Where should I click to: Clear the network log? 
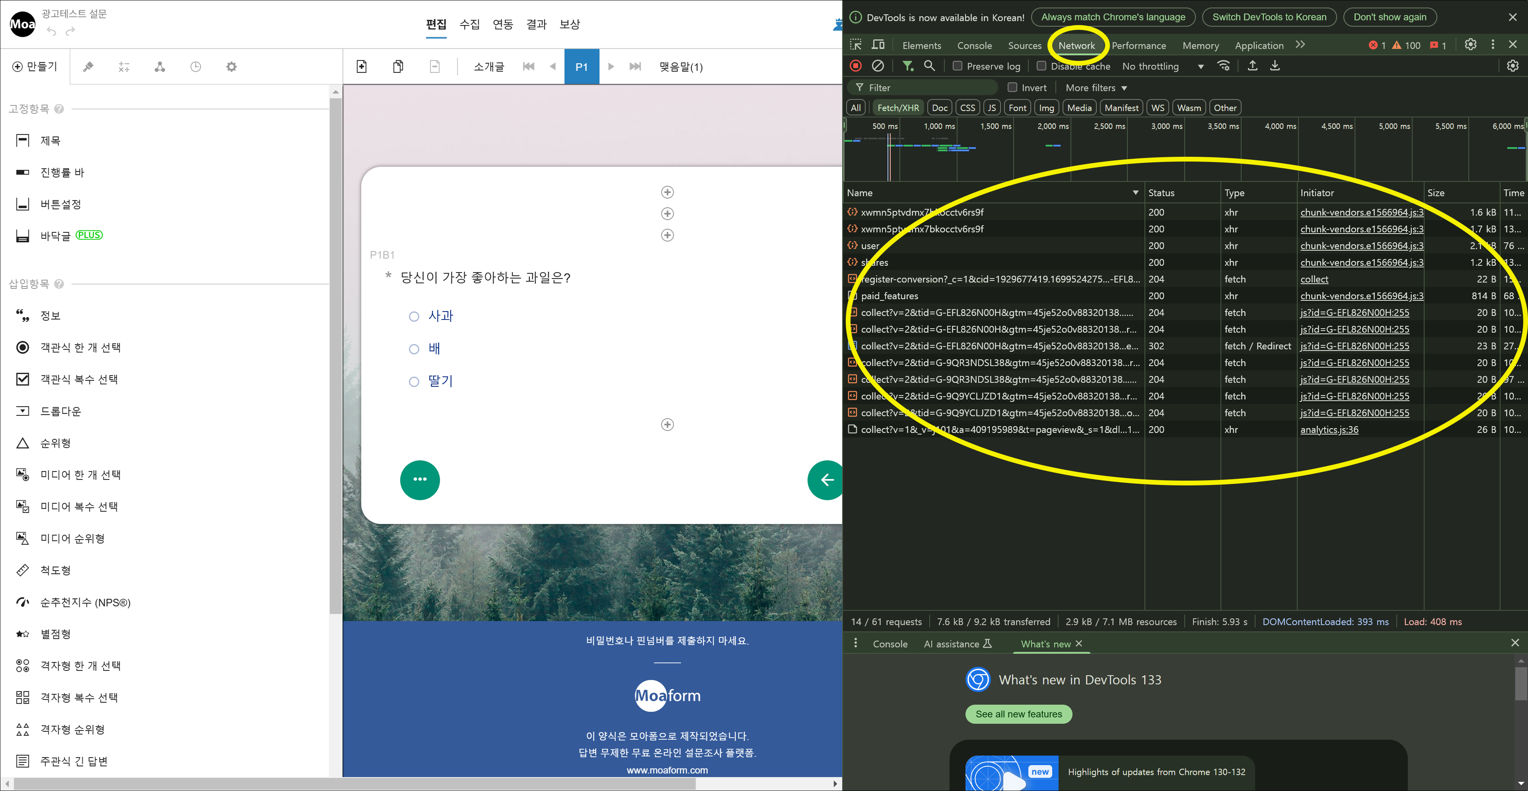point(878,66)
